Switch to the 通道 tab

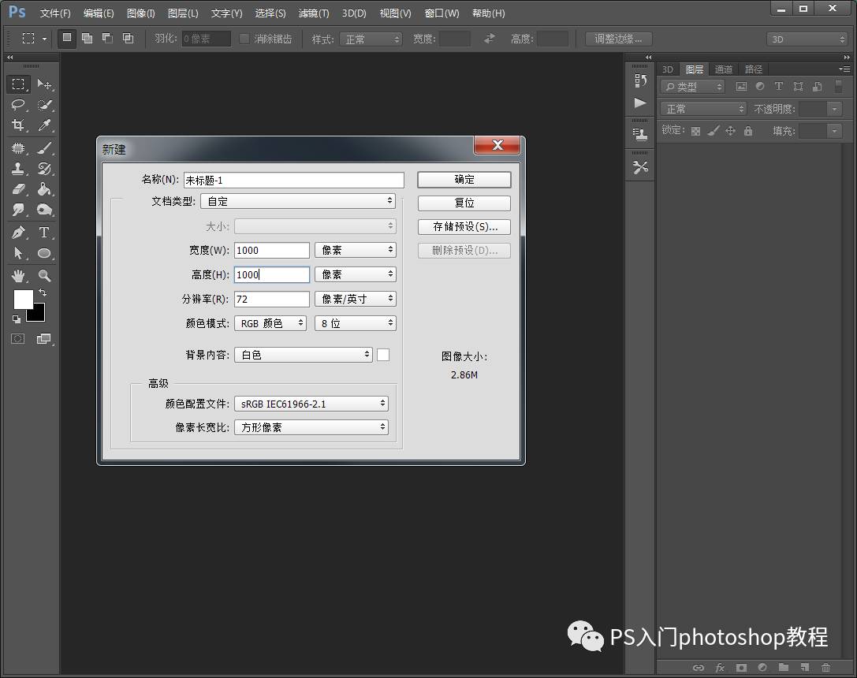(x=723, y=69)
